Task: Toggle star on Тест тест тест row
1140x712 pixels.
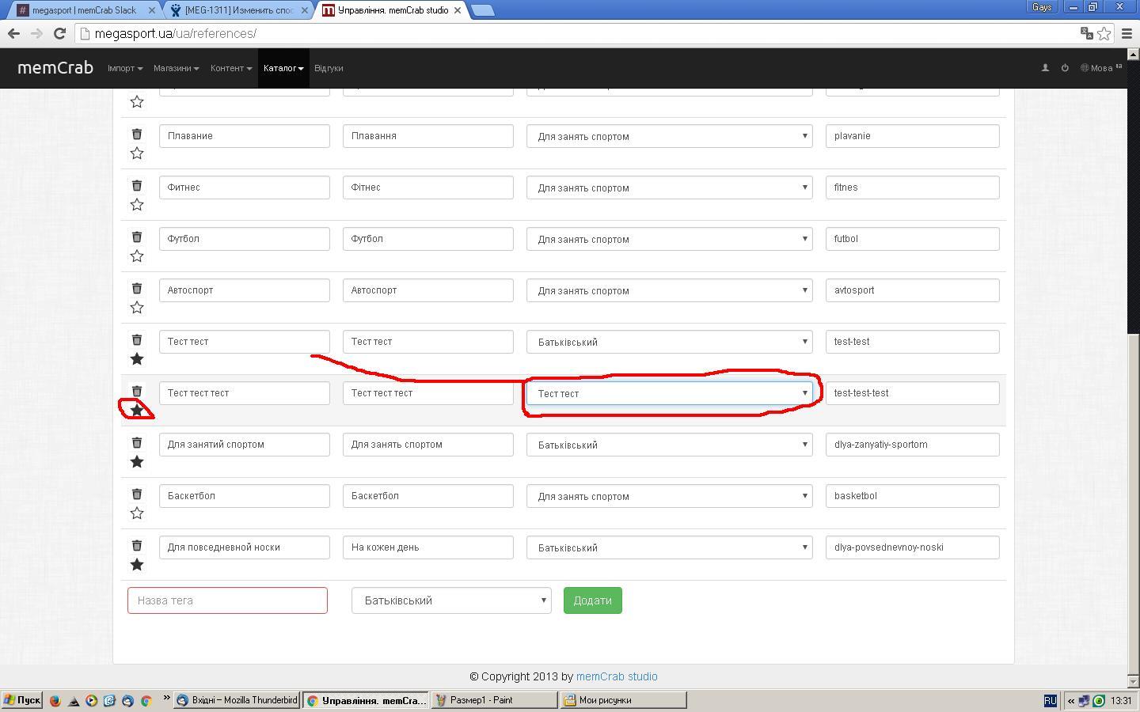Action: 137,411
